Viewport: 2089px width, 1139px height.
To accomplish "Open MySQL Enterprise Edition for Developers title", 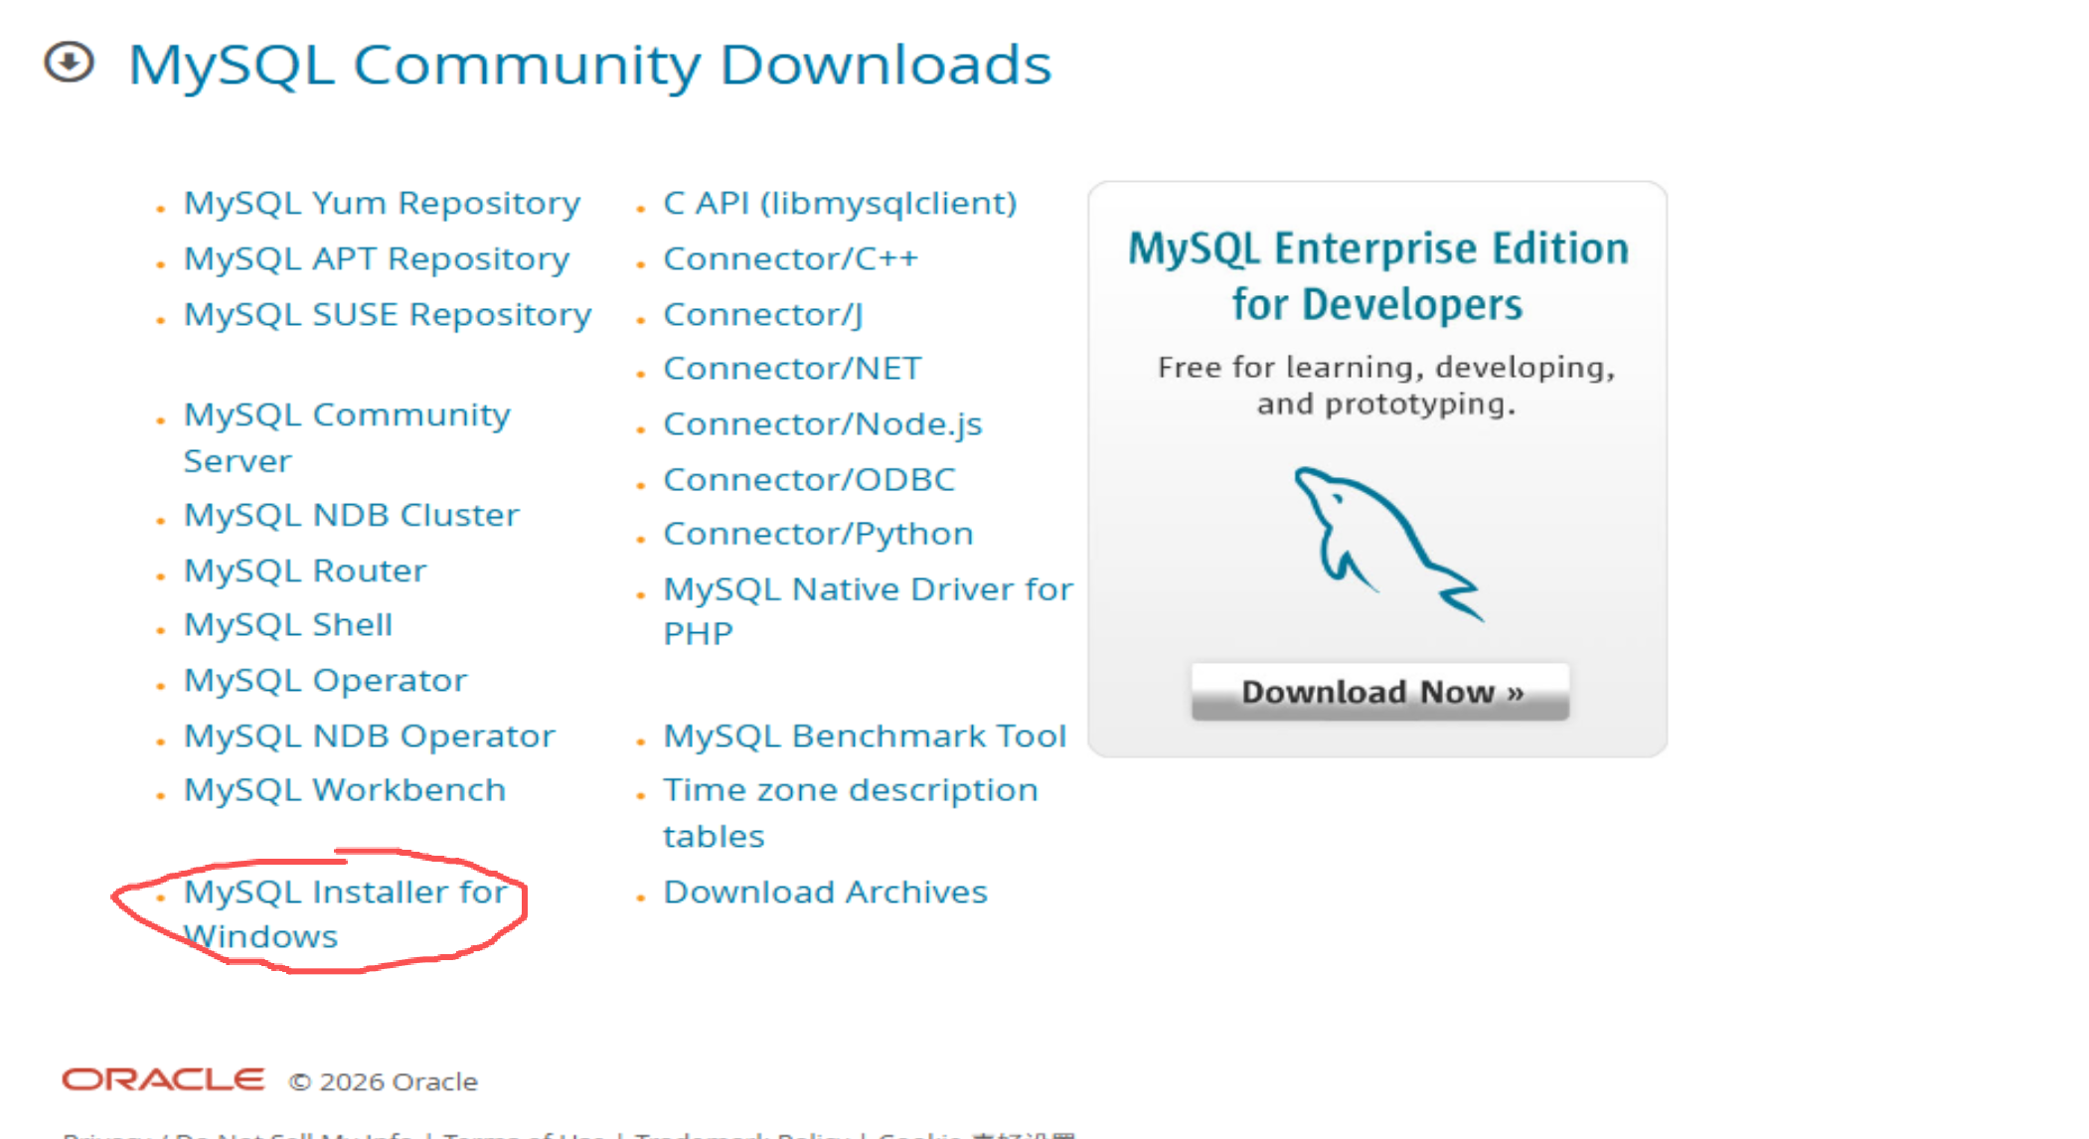I will pyautogui.click(x=1378, y=276).
